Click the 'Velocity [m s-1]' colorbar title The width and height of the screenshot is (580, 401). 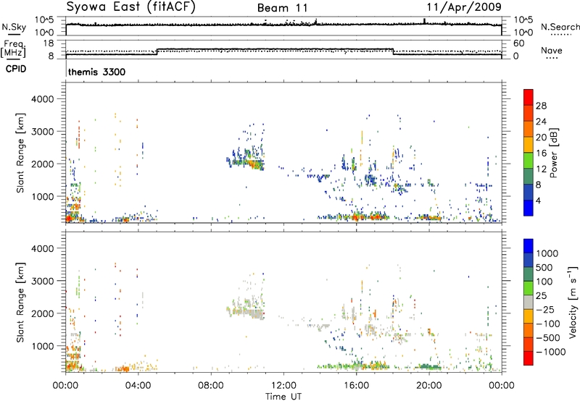(x=573, y=302)
